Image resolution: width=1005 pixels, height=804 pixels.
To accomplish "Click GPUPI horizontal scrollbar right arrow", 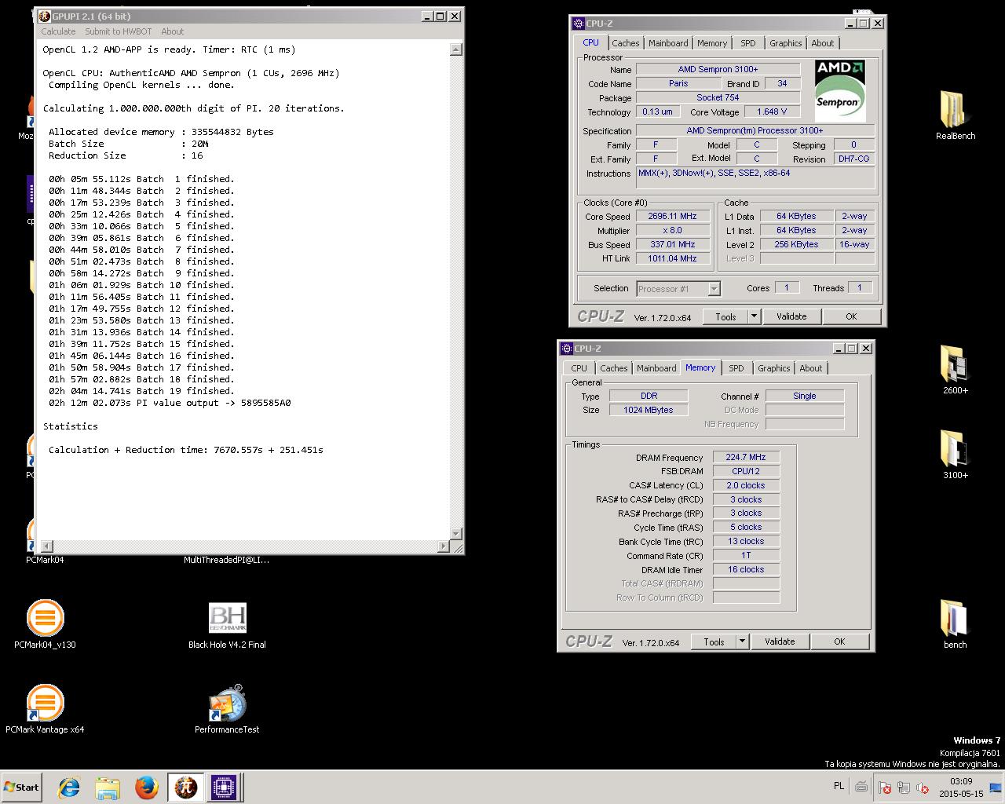I will [444, 546].
